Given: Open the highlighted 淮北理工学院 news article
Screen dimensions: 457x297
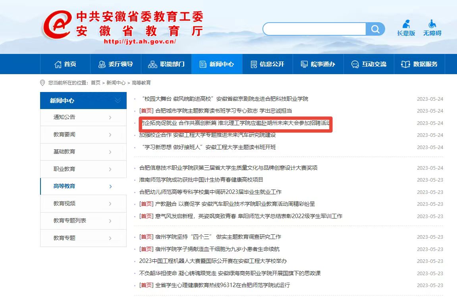Looking at the screenshot, I should [x=235, y=123].
